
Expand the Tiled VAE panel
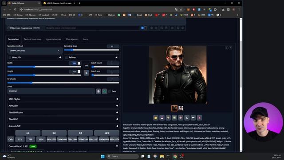point(63,119)
